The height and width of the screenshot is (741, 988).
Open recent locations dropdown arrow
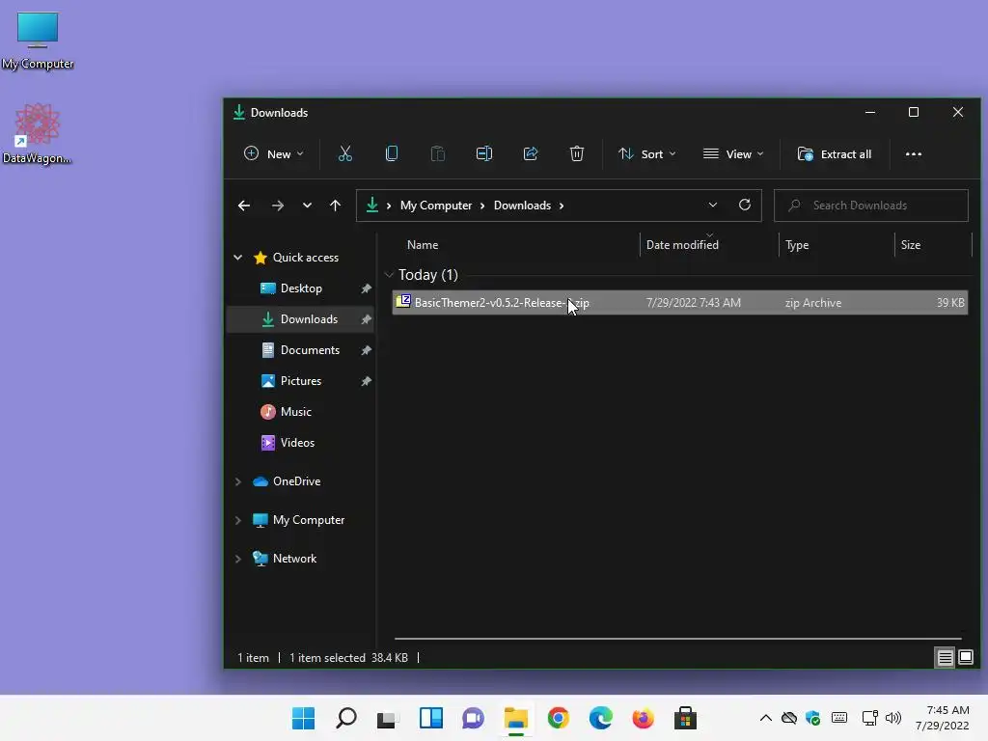pyautogui.click(x=307, y=206)
